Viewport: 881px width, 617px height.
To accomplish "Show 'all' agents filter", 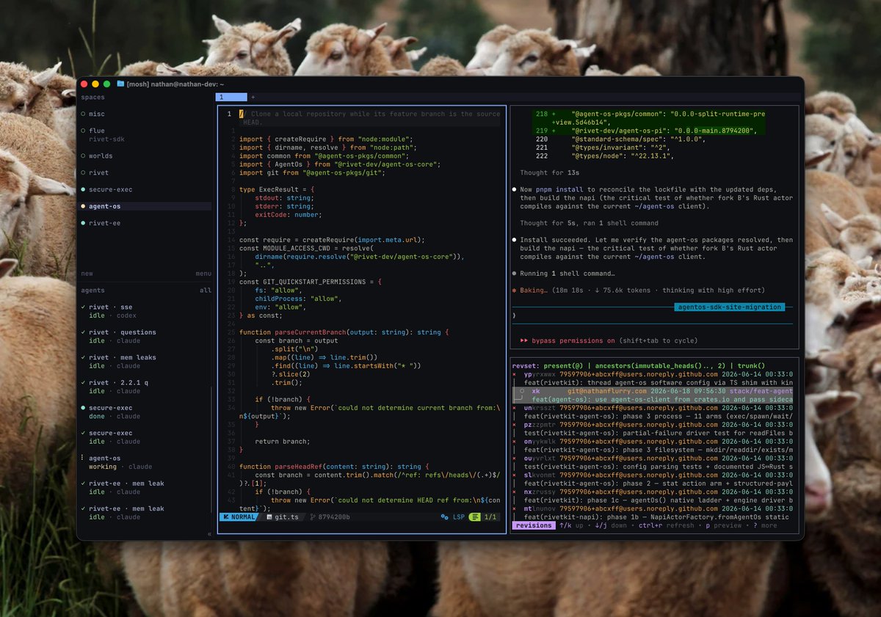I will pos(206,291).
